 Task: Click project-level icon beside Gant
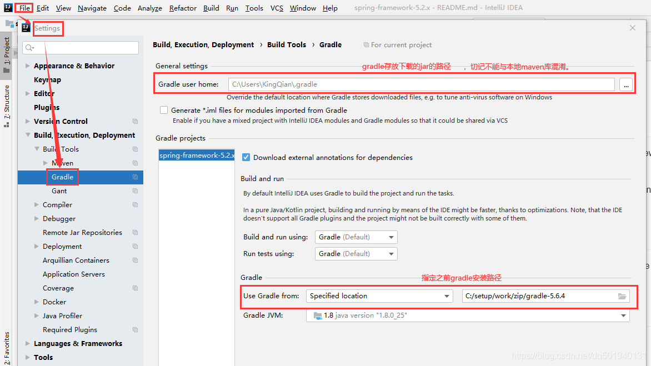[x=136, y=191]
